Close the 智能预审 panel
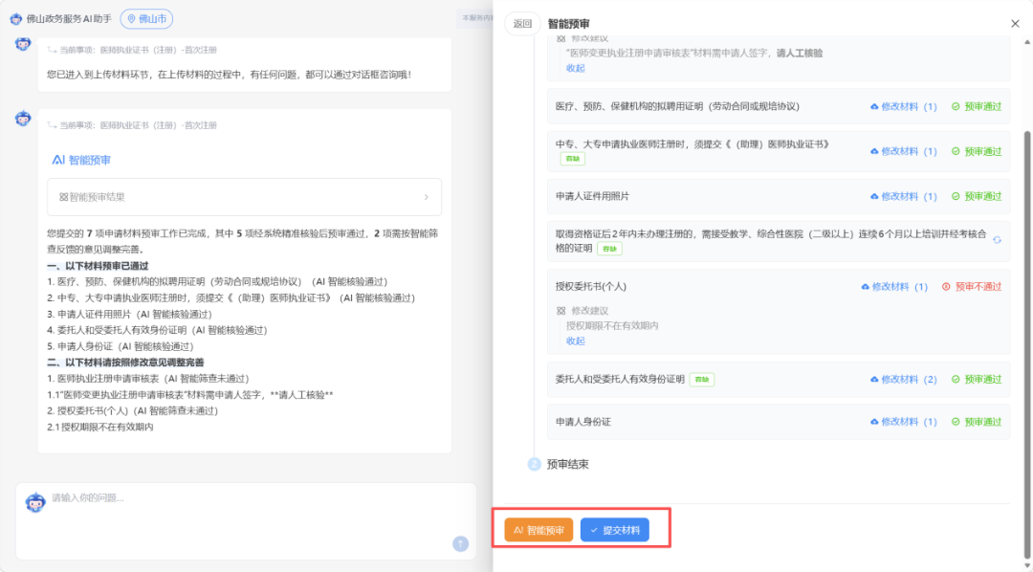The height and width of the screenshot is (572, 1033). click(1015, 24)
